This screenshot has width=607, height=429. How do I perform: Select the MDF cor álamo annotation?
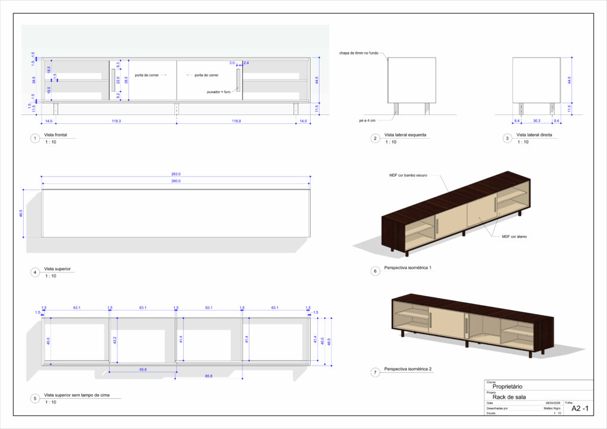[x=513, y=237]
